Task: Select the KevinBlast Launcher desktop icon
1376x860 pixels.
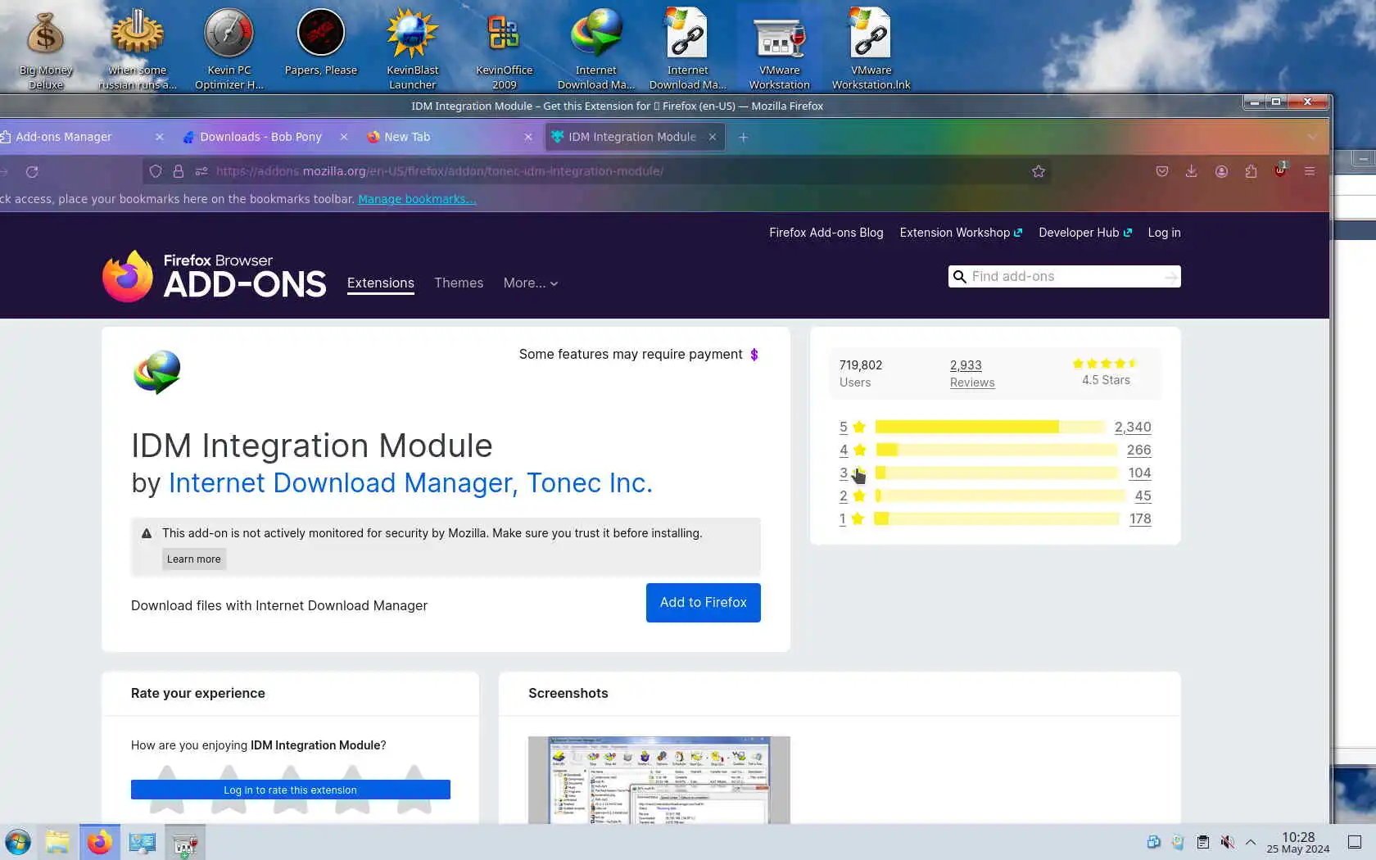Action: click(413, 48)
